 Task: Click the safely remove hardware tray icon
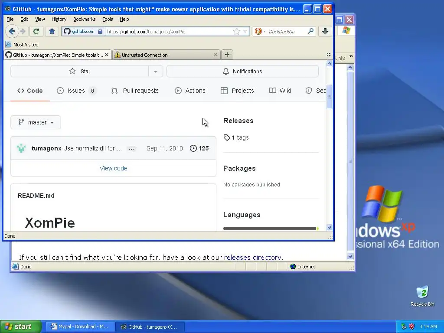click(404, 326)
